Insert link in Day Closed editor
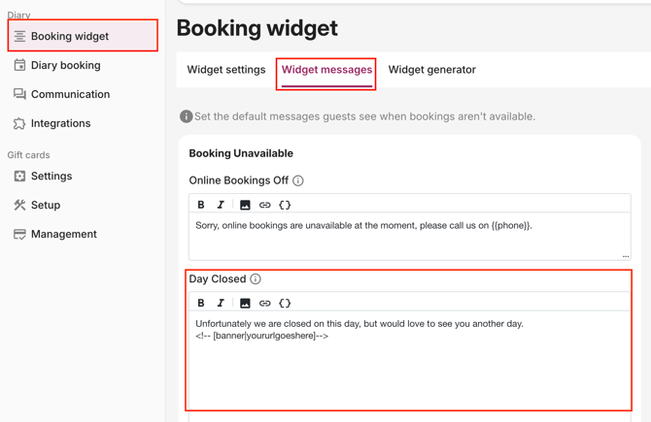Image resolution: width=651 pixels, height=422 pixels. coord(264,303)
